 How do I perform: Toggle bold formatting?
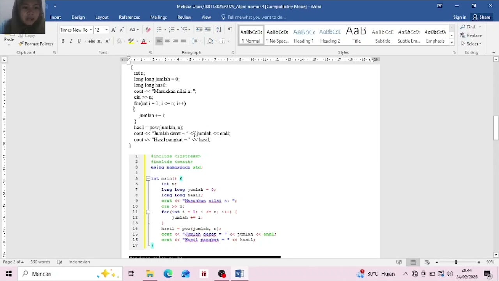[x=63, y=41]
